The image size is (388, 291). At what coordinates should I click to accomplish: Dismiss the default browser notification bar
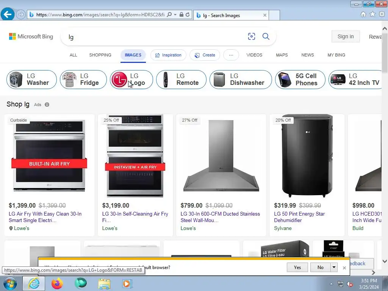(344, 268)
